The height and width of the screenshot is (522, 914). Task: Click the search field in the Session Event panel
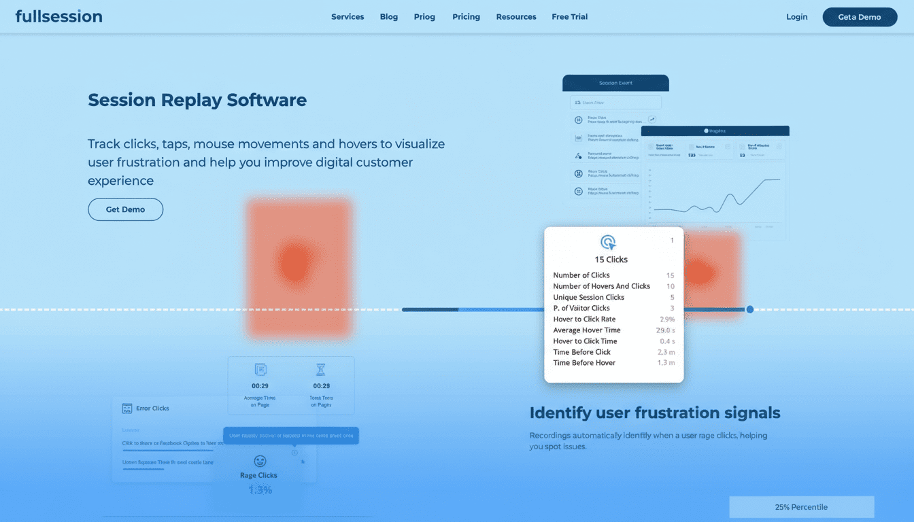pos(615,103)
